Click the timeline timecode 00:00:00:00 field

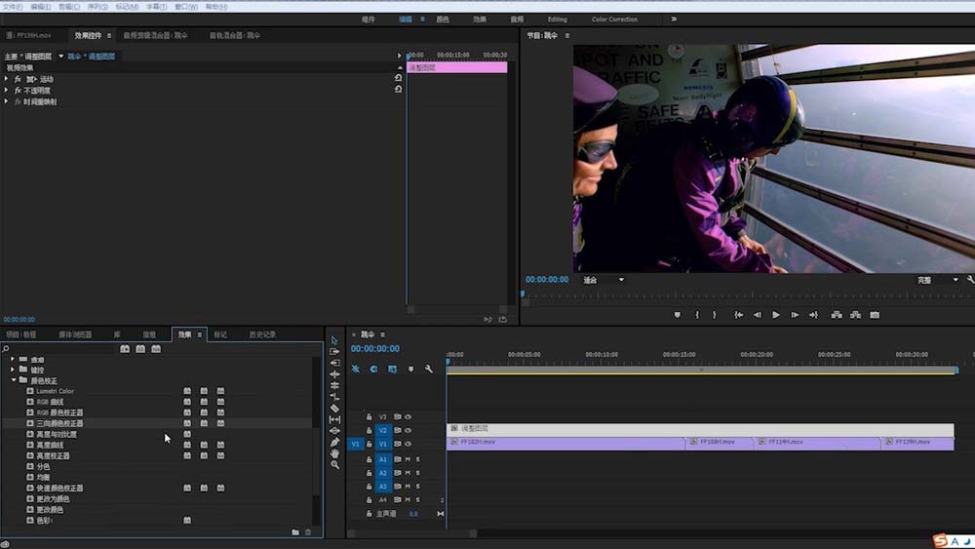pos(375,349)
